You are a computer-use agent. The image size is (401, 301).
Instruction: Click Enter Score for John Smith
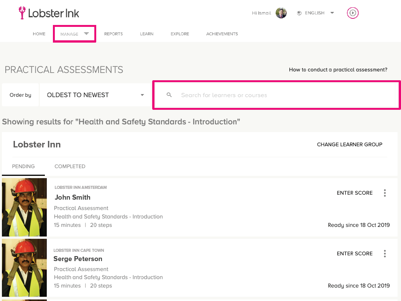(x=355, y=193)
